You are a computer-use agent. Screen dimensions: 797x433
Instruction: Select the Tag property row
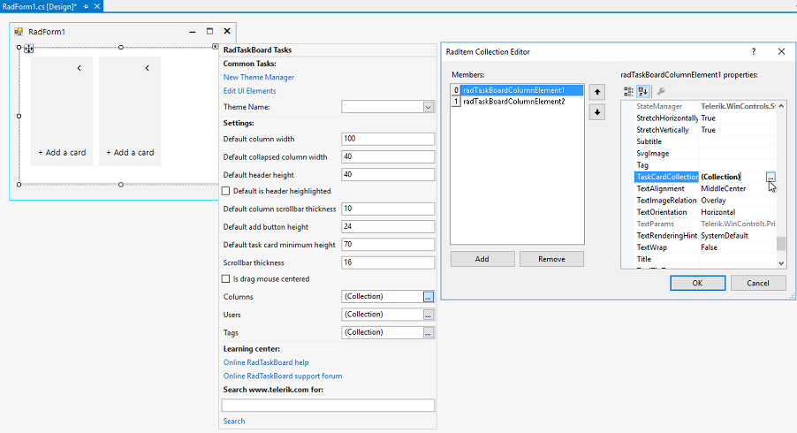(x=705, y=165)
